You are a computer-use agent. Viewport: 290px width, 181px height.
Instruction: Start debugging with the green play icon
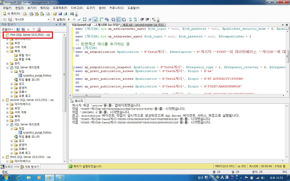[x=69, y=19]
